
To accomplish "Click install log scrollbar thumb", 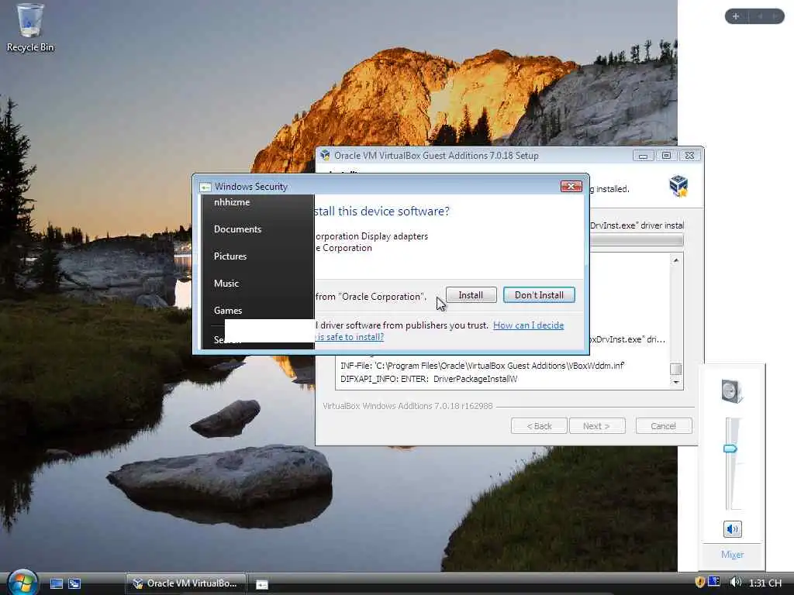I will tap(676, 369).
